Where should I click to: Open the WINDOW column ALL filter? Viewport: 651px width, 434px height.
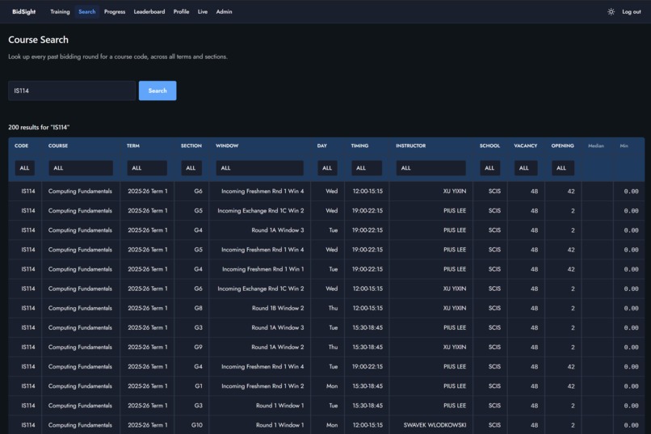(259, 168)
